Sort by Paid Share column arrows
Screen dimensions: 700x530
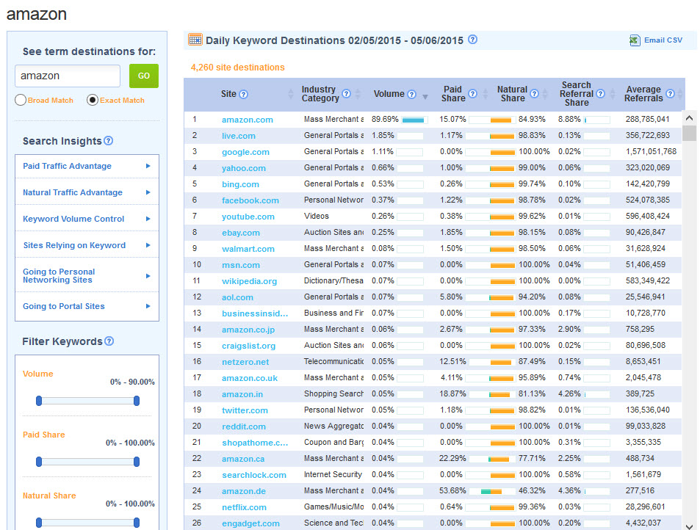pyautogui.click(x=486, y=94)
